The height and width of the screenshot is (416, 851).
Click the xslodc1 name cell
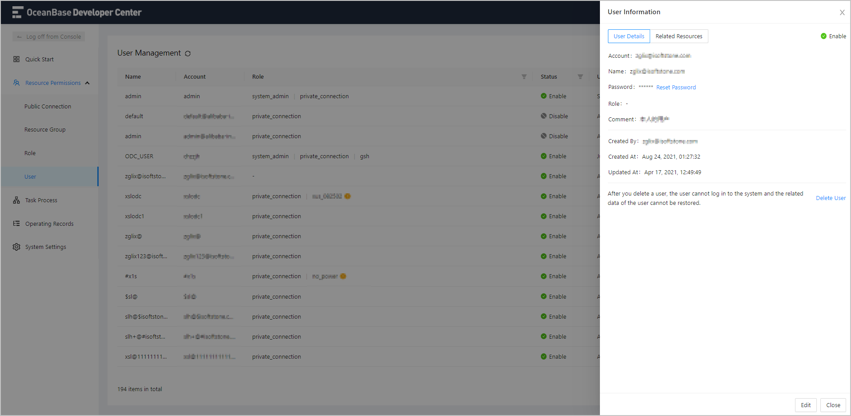tap(135, 216)
